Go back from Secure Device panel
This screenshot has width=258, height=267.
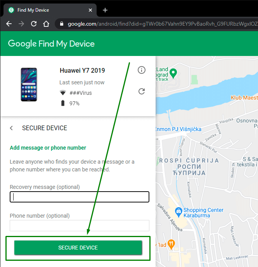click(11, 128)
